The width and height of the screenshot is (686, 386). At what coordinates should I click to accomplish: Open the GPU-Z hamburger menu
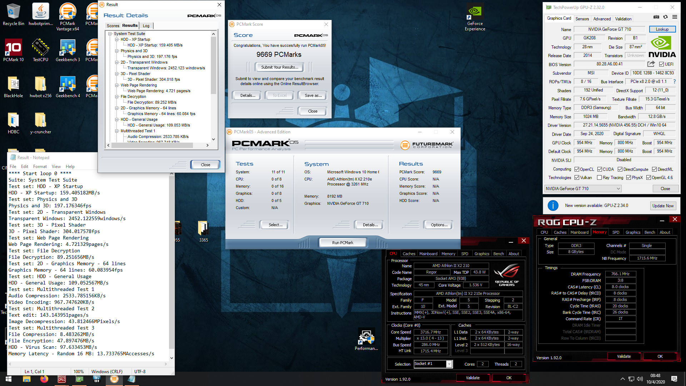tap(675, 17)
